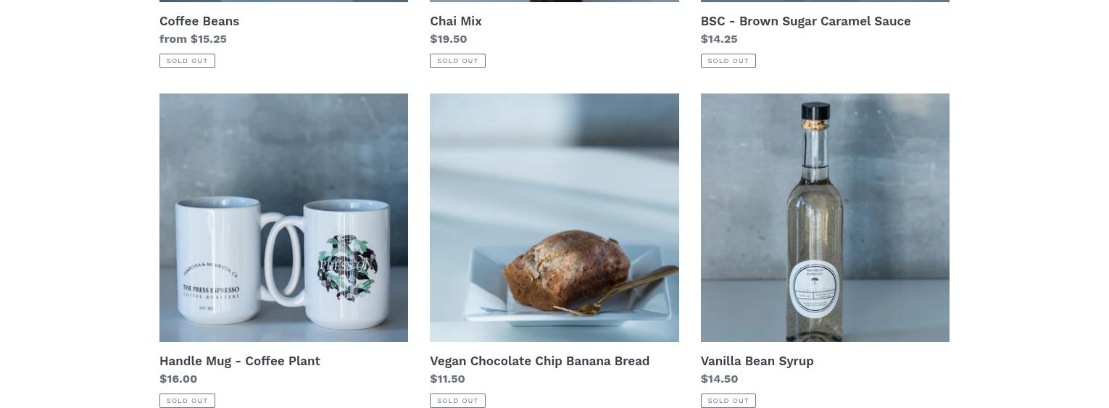The width and height of the screenshot is (1109, 408).
Task: Open Vegan Chocolate Chip Banana Bread title
Action: point(540,361)
